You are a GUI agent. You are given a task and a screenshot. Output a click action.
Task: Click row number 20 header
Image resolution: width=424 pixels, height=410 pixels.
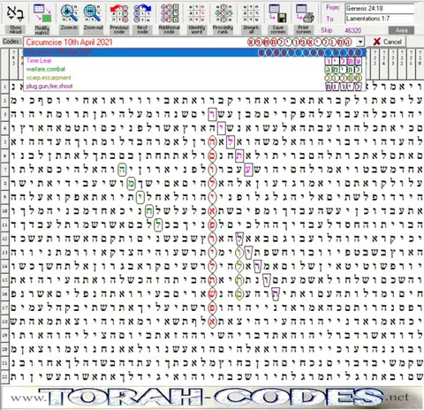click(4, 349)
